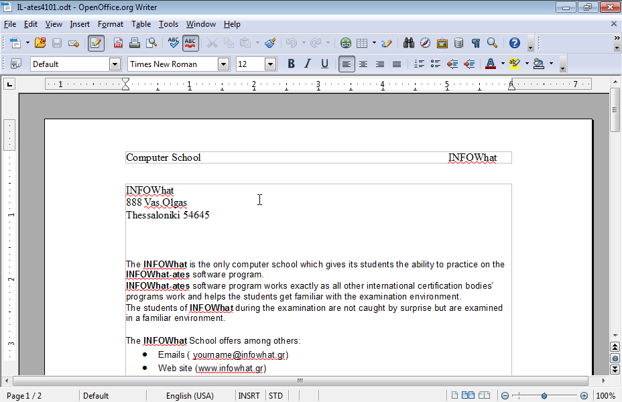Open the Insert menu
Viewport: 622px width, 402px height.
pos(80,24)
